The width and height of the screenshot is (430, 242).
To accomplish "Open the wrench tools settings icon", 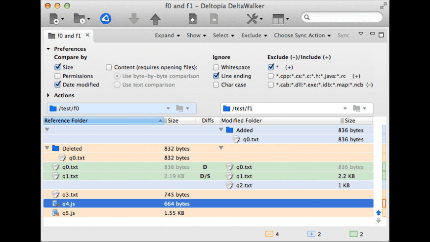I will pos(253,19).
